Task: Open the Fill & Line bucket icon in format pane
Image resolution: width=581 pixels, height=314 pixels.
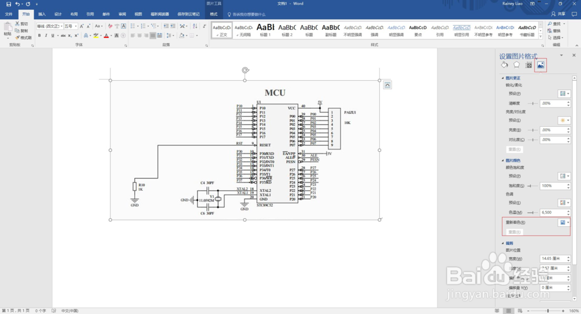Action: [x=504, y=65]
